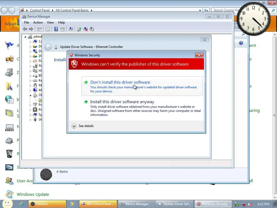Click the refresh button beside address bar
Image resolution: width=277 pixels, height=208 pixels.
coord(206,10)
